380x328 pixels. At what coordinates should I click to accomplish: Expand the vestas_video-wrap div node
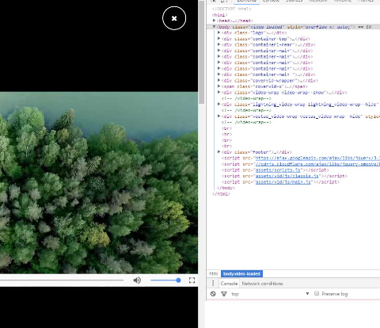(x=219, y=116)
